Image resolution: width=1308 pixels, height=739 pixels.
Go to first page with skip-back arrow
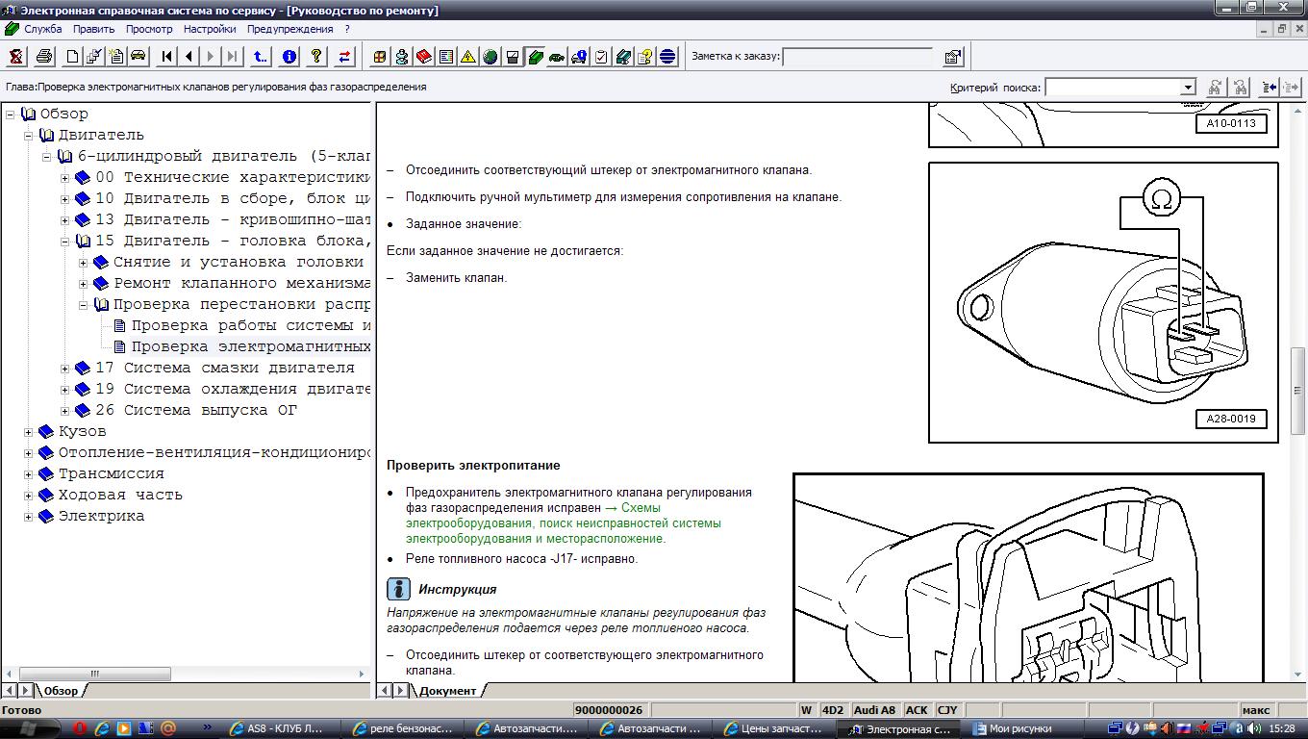click(167, 57)
